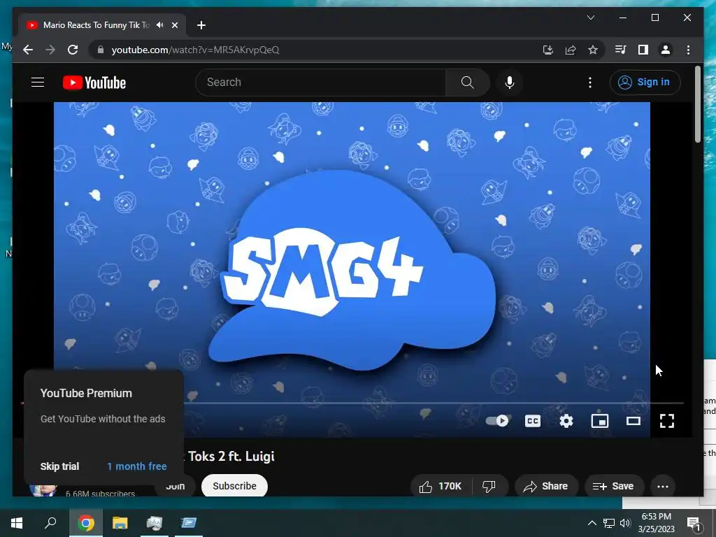Click Chrome icon in taskbar

[x=85, y=523]
